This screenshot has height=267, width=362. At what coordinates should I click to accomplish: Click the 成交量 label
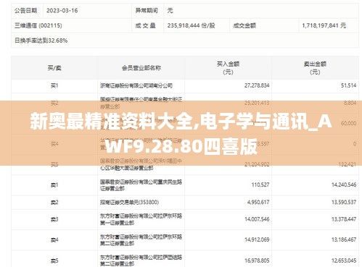[x=145, y=25]
